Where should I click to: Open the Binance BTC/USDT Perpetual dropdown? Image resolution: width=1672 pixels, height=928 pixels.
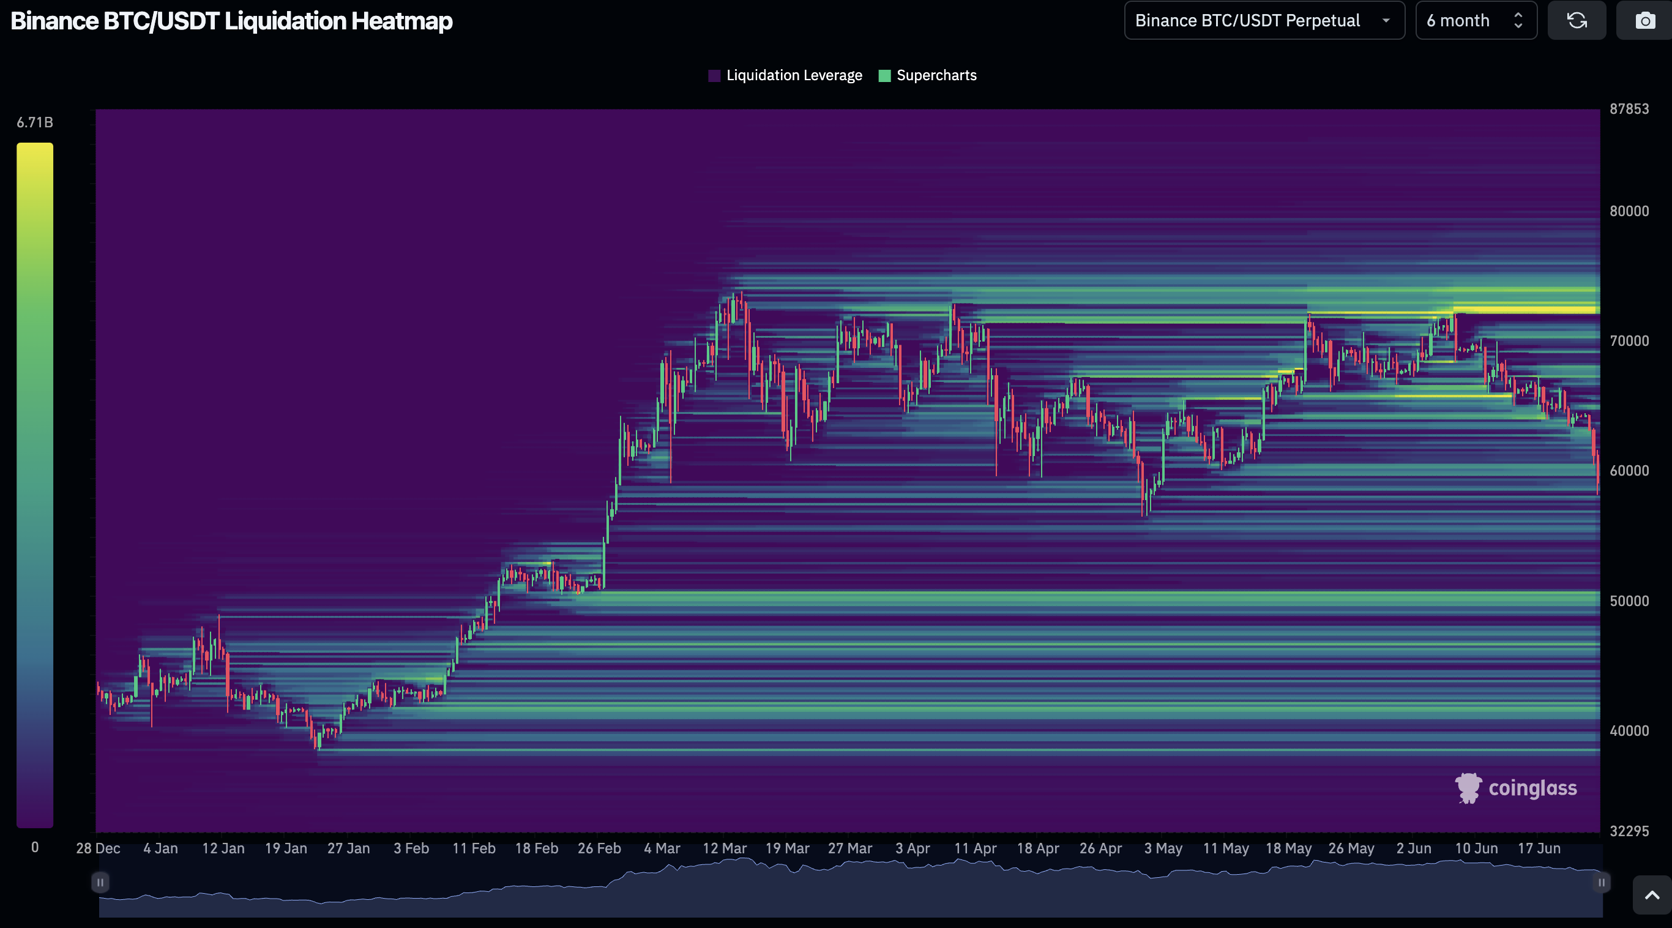tap(1247, 21)
